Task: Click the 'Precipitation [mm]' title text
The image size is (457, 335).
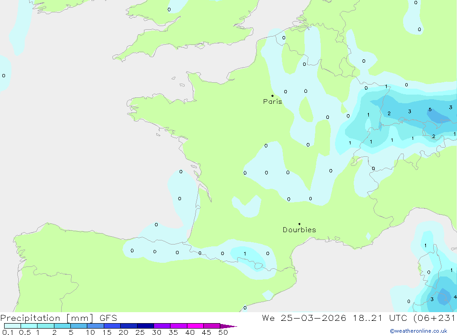Action: [x=47, y=318]
